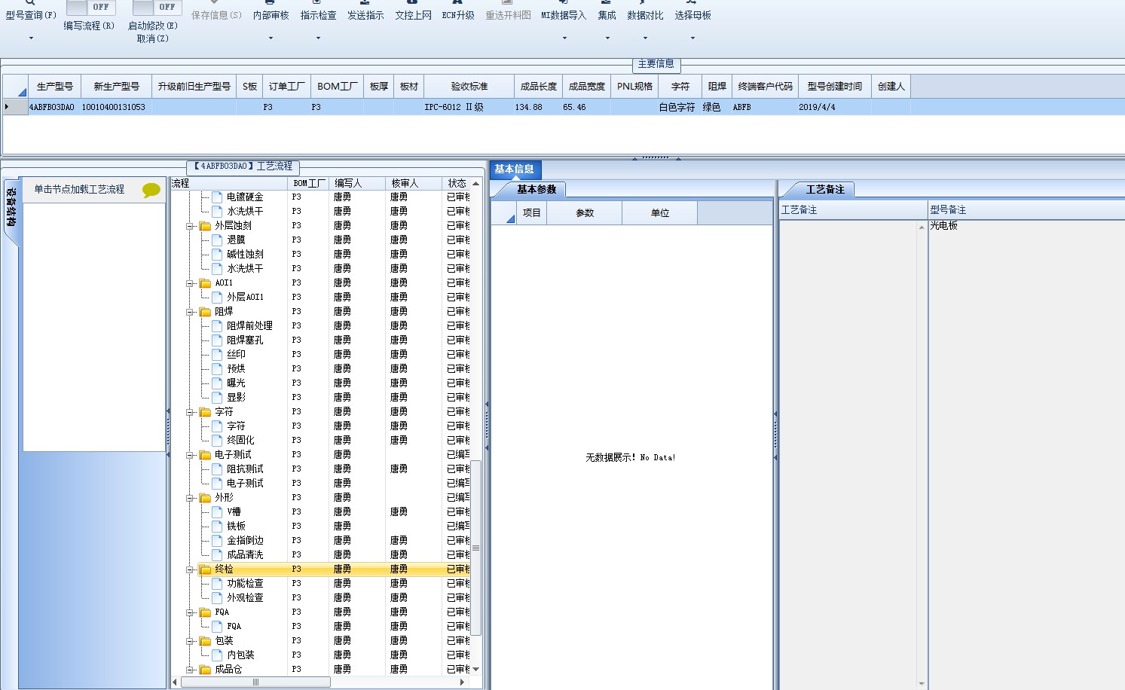The image size is (1125, 690).
Task: Collapse the FQA folder node
Action: (x=191, y=612)
